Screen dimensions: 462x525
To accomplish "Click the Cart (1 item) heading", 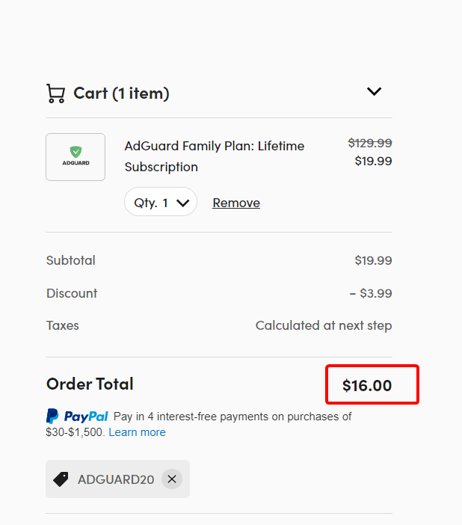I will click(x=121, y=93).
